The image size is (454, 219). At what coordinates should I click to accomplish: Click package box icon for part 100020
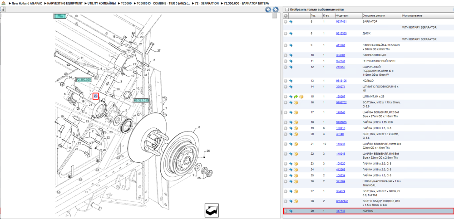[296, 164]
